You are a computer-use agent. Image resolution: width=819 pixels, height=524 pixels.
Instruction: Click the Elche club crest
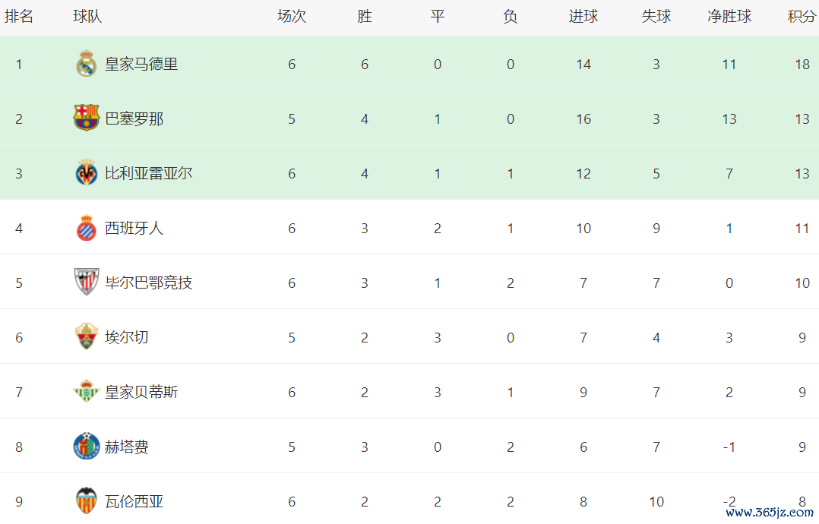tap(87, 337)
